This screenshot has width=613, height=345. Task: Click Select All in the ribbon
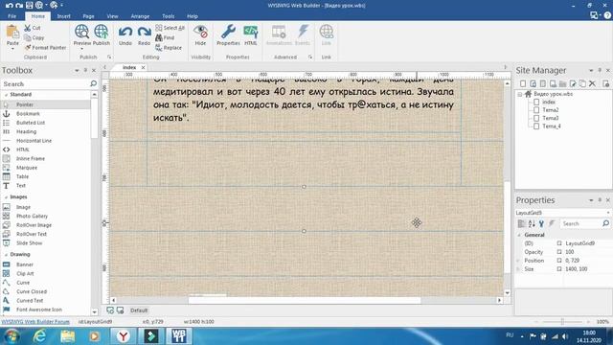click(170, 28)
